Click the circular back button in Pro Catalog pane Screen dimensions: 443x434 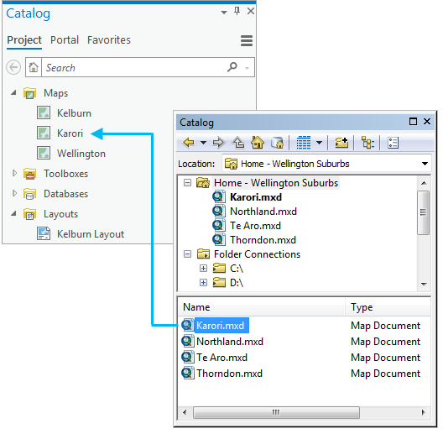[13, 67]
